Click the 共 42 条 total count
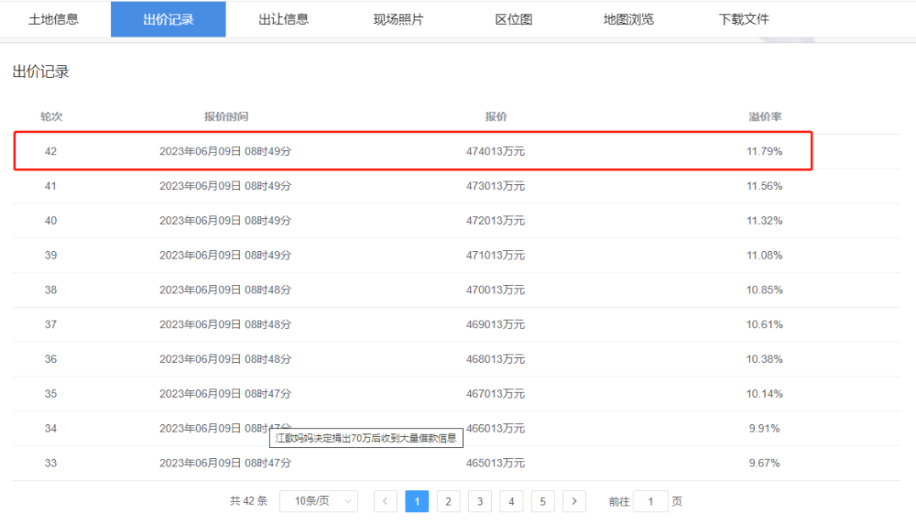Screen dimensions: 916x525 [x=249, y=501]
